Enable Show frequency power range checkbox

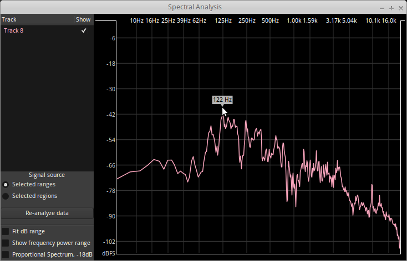click(6, 243)
